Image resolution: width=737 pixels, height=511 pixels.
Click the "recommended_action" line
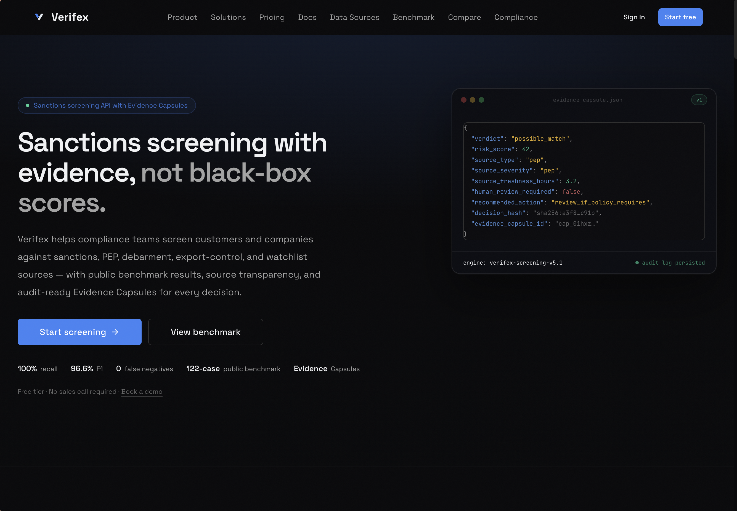click(562, 202)
